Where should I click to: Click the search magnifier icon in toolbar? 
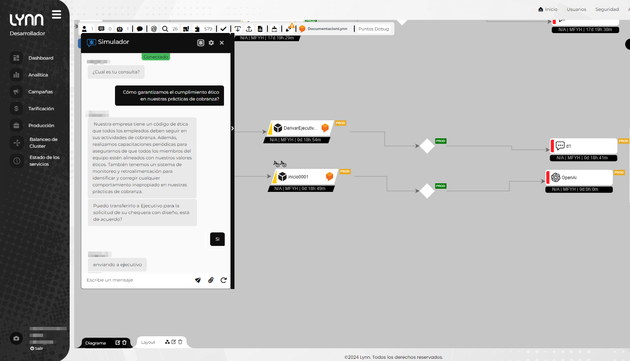tap(165, 29)
